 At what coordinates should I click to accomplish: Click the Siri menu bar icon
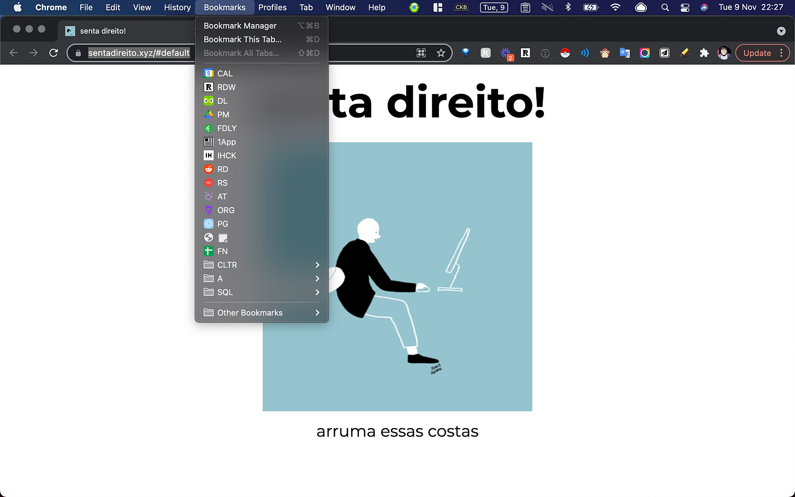point(704,7)
